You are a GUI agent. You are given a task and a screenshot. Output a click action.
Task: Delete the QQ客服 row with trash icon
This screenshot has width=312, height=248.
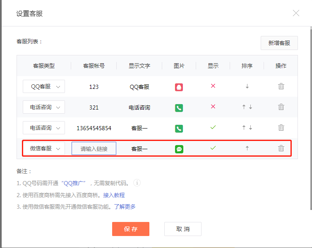pos(281,86)
